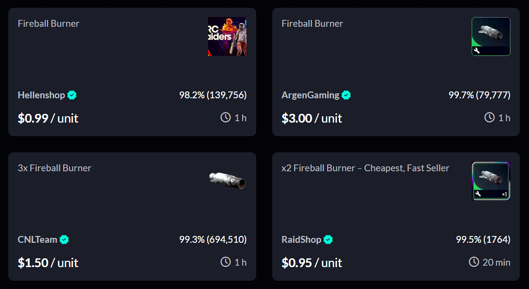Image resolution: width=529 pixels, height=289 pixels.
Task: Click the x1 item thumbnail on RaidShop listing
Action: coord(491,181)
